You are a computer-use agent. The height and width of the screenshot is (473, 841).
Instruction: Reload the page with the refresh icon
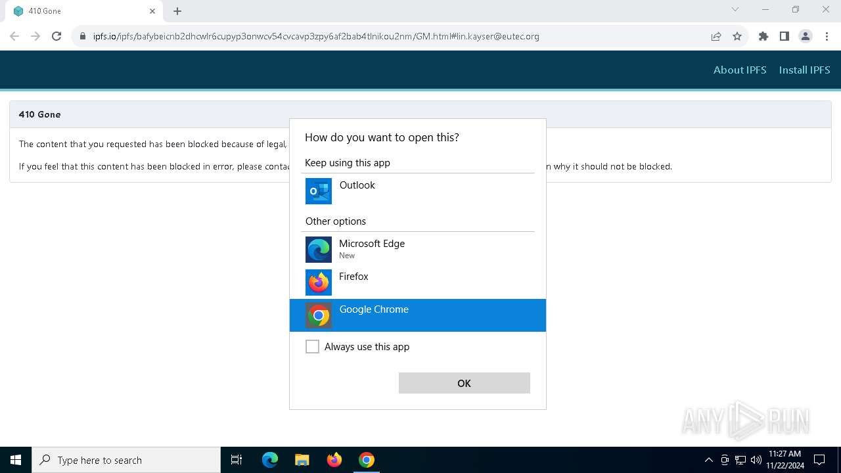57,36
